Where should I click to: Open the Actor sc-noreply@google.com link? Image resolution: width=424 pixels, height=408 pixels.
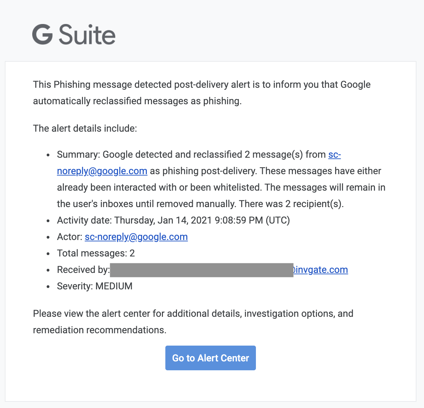(x=136, y=237)
